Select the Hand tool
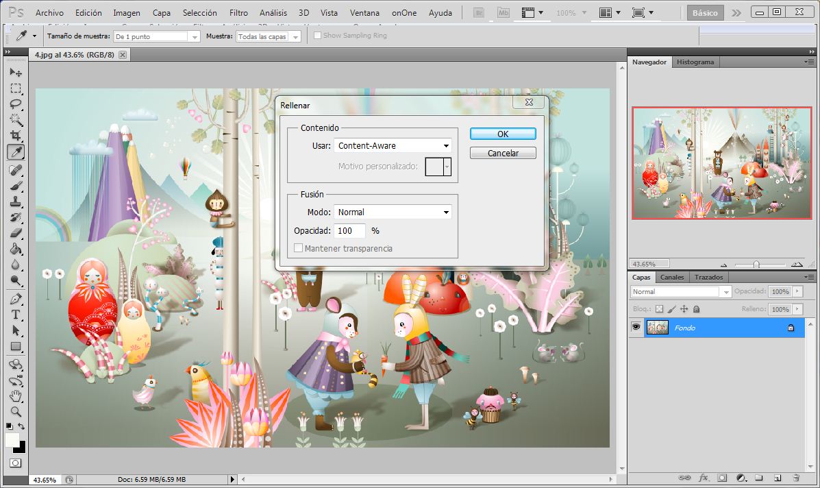Screen dimensions: 820x488 (x=16, y=396)
